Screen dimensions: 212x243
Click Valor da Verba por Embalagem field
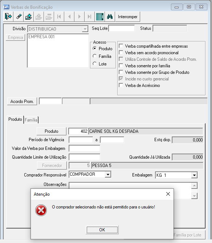pyautogui.click(x=85, y=148)
